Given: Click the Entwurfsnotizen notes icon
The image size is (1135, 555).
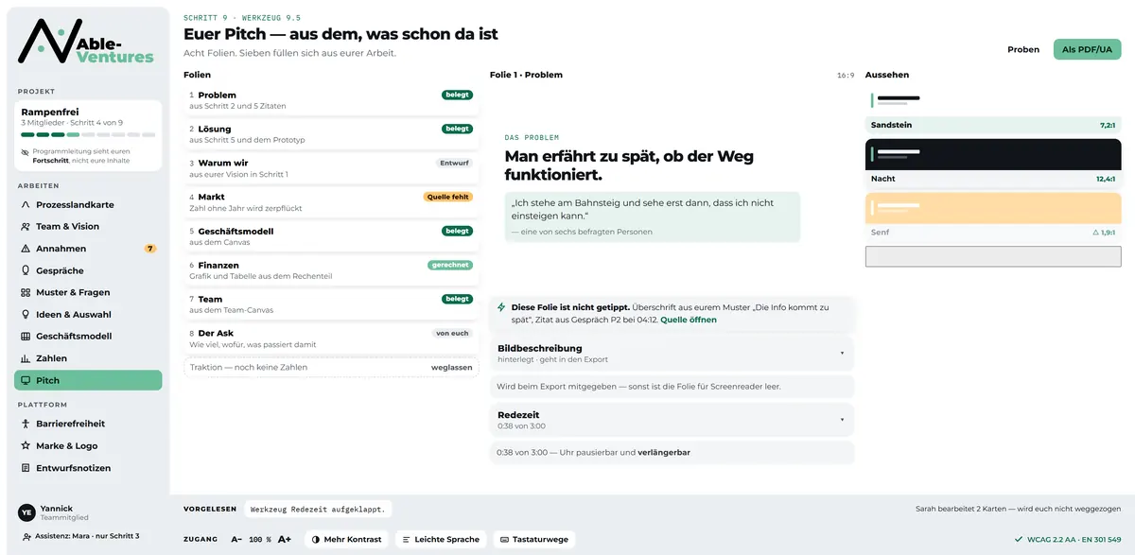Looking at the screenshot, I should pyautogui.click(x=26, y=468).
